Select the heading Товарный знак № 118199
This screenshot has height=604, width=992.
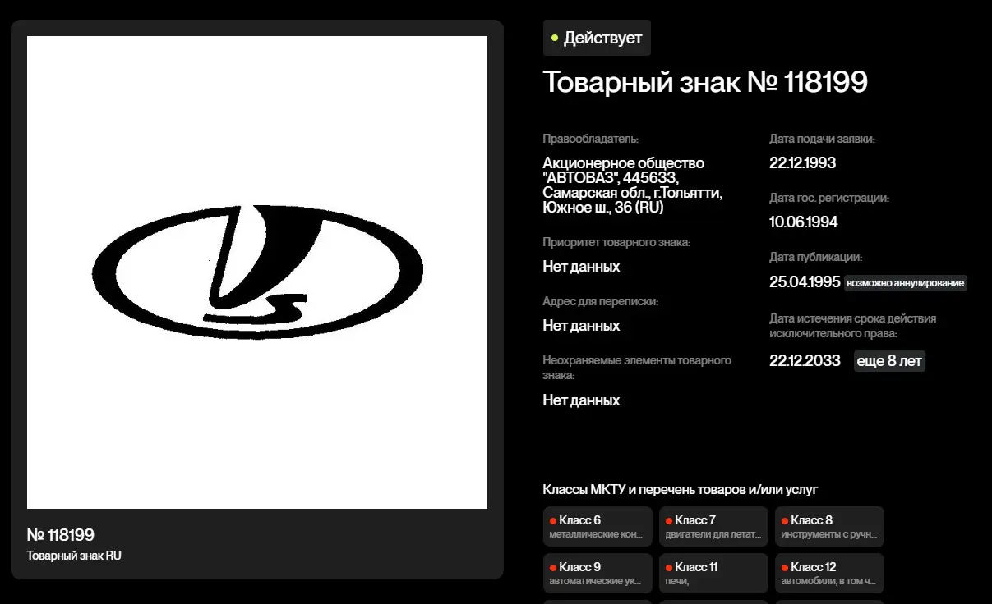click(705, 82)
